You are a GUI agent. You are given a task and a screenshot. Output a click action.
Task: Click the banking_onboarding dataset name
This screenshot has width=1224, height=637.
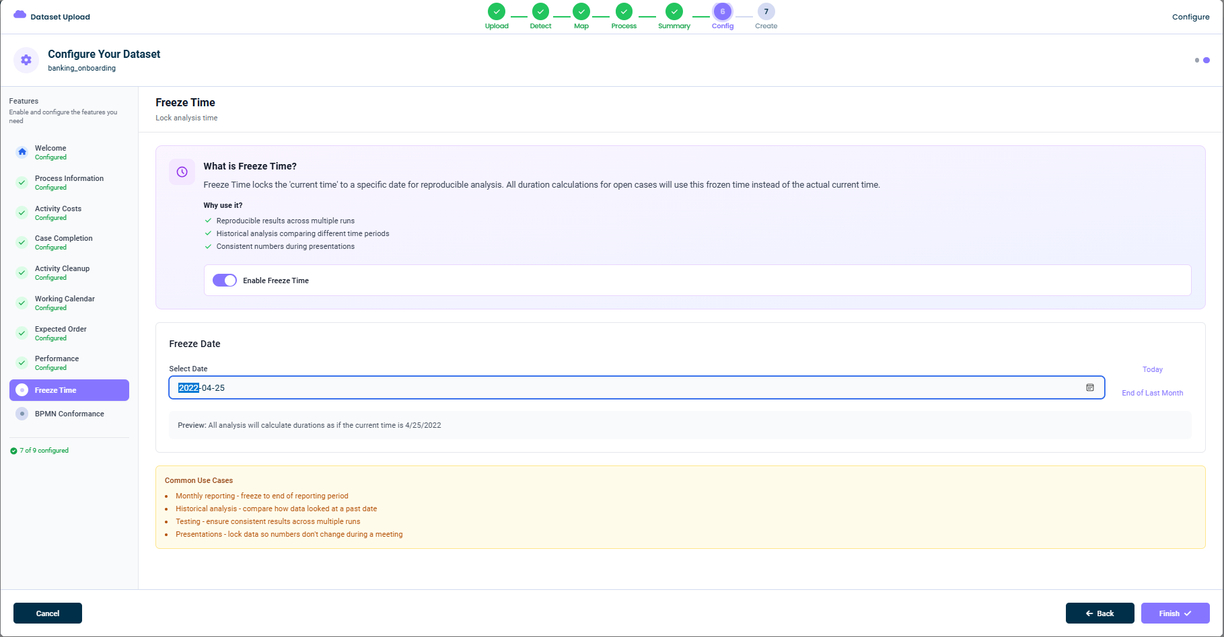[81, 68]
